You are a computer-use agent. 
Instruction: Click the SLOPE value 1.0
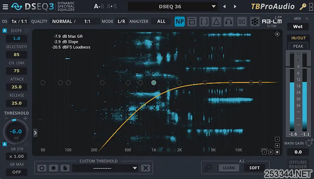[17, 39]
